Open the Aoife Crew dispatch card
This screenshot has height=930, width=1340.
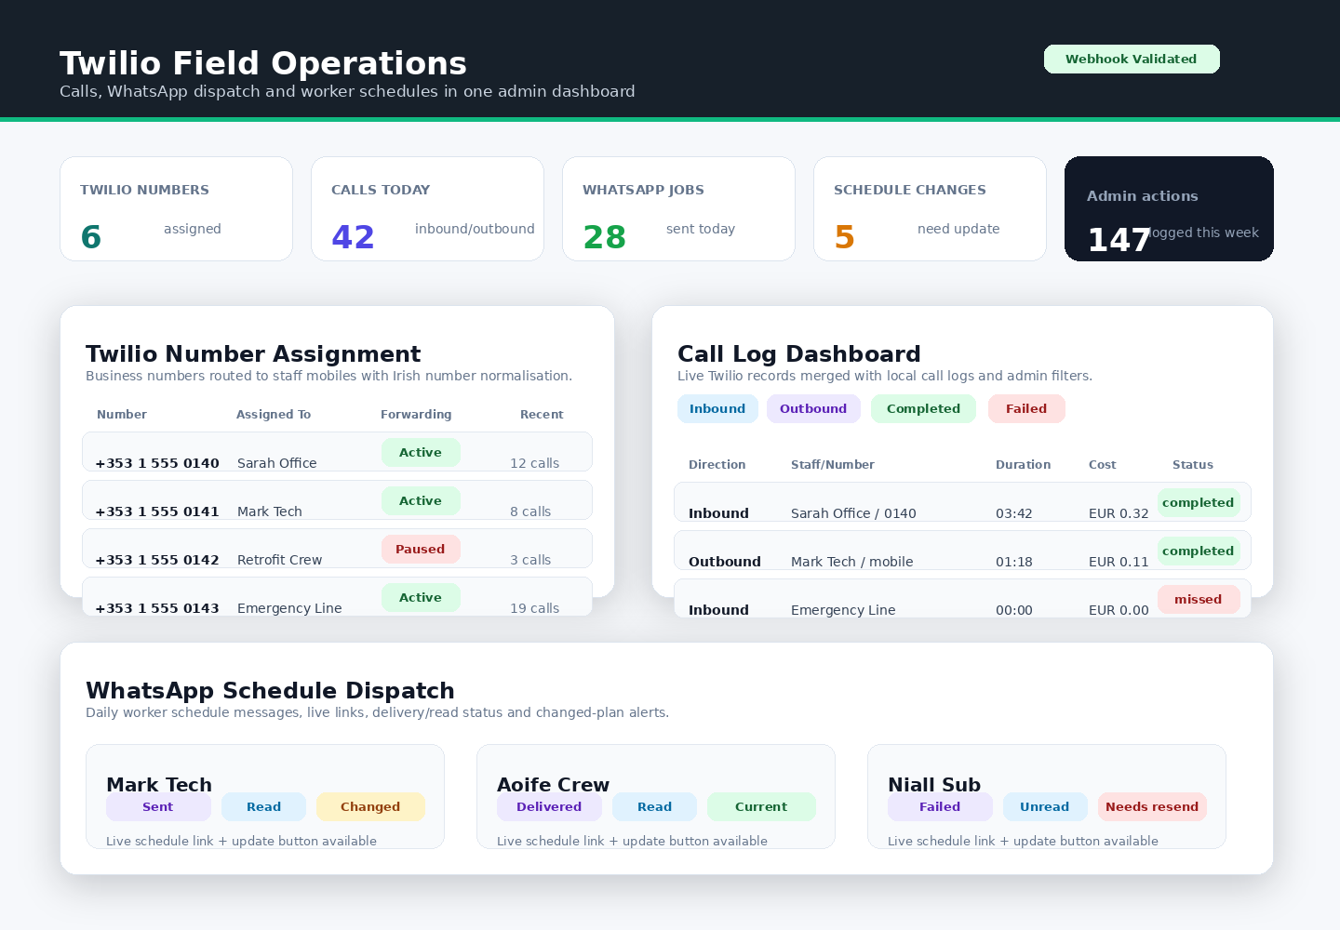[x=656, y=796]
